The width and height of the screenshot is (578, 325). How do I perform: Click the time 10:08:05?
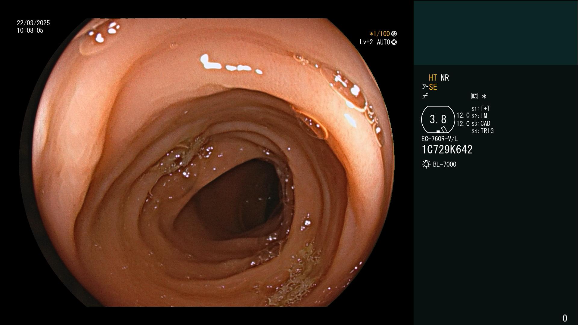point(30,30)
